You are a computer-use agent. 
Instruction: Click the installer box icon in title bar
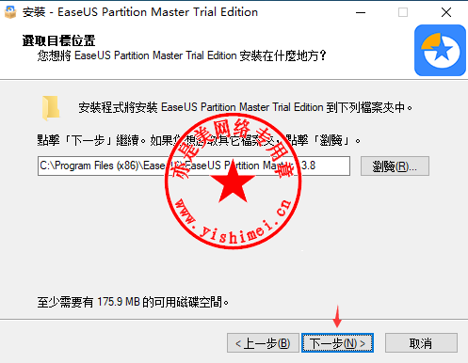[x=10, y=12]
